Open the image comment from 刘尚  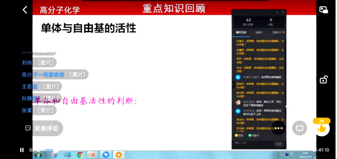point(39,63)
